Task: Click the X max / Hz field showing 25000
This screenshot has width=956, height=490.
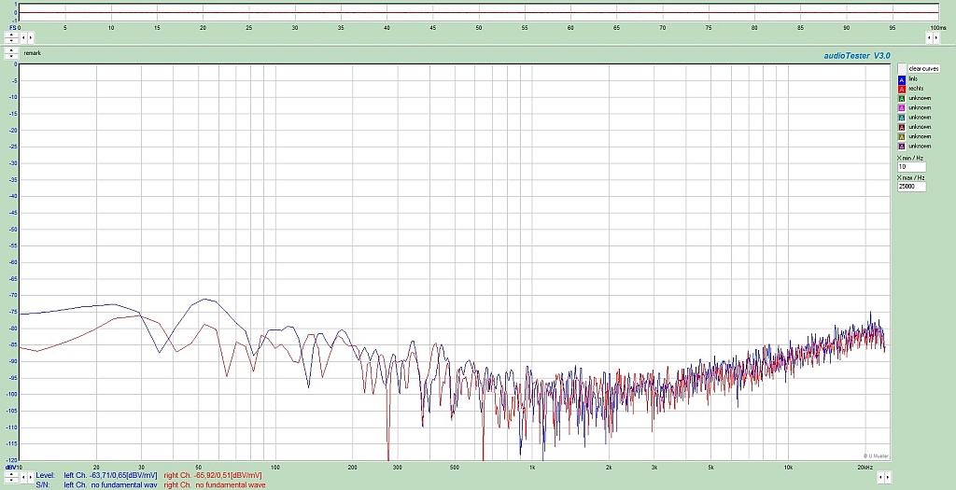Action: [x=911, y=187]
